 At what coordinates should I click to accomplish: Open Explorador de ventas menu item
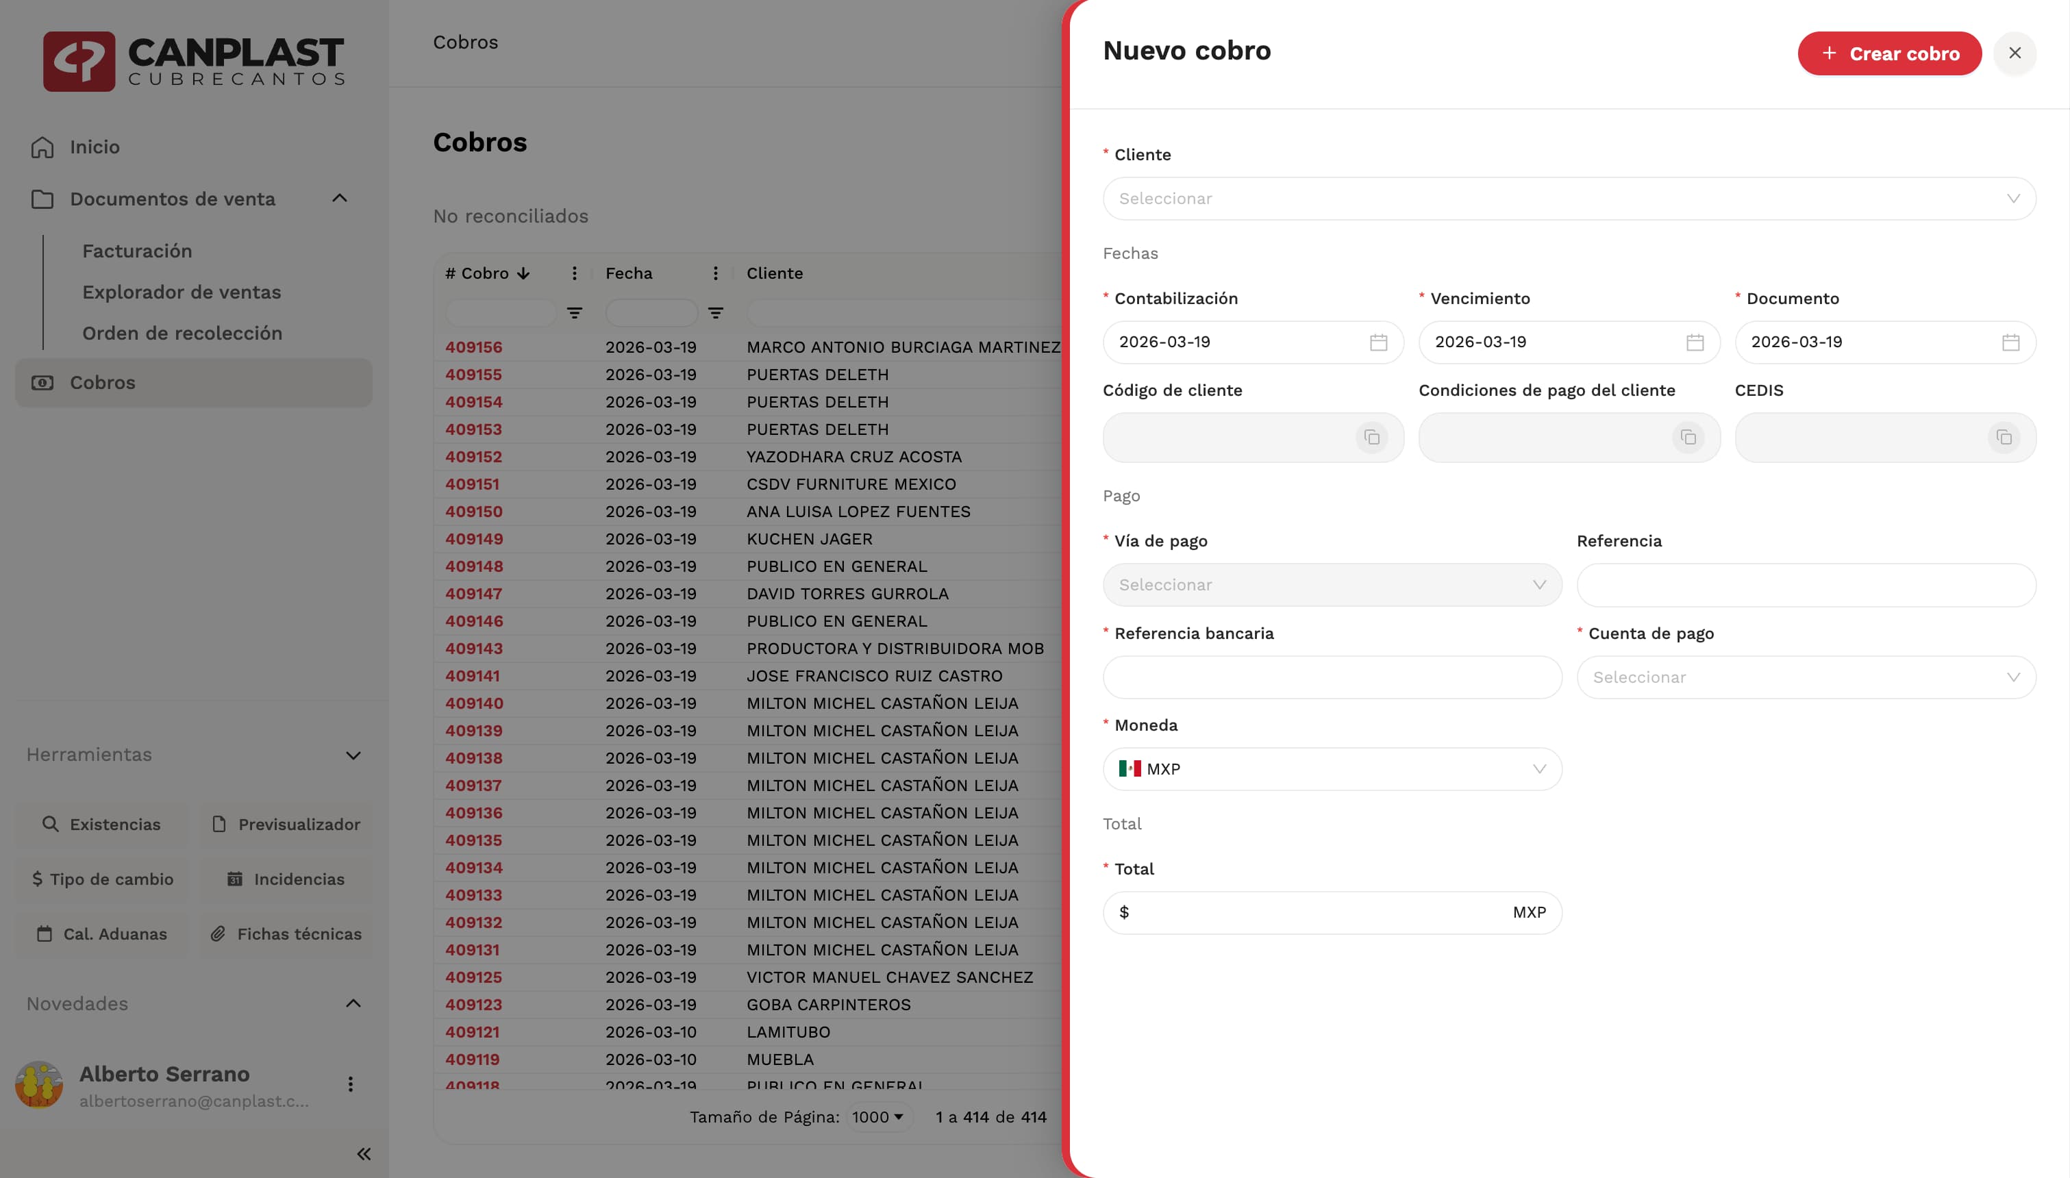pos(182,292)
